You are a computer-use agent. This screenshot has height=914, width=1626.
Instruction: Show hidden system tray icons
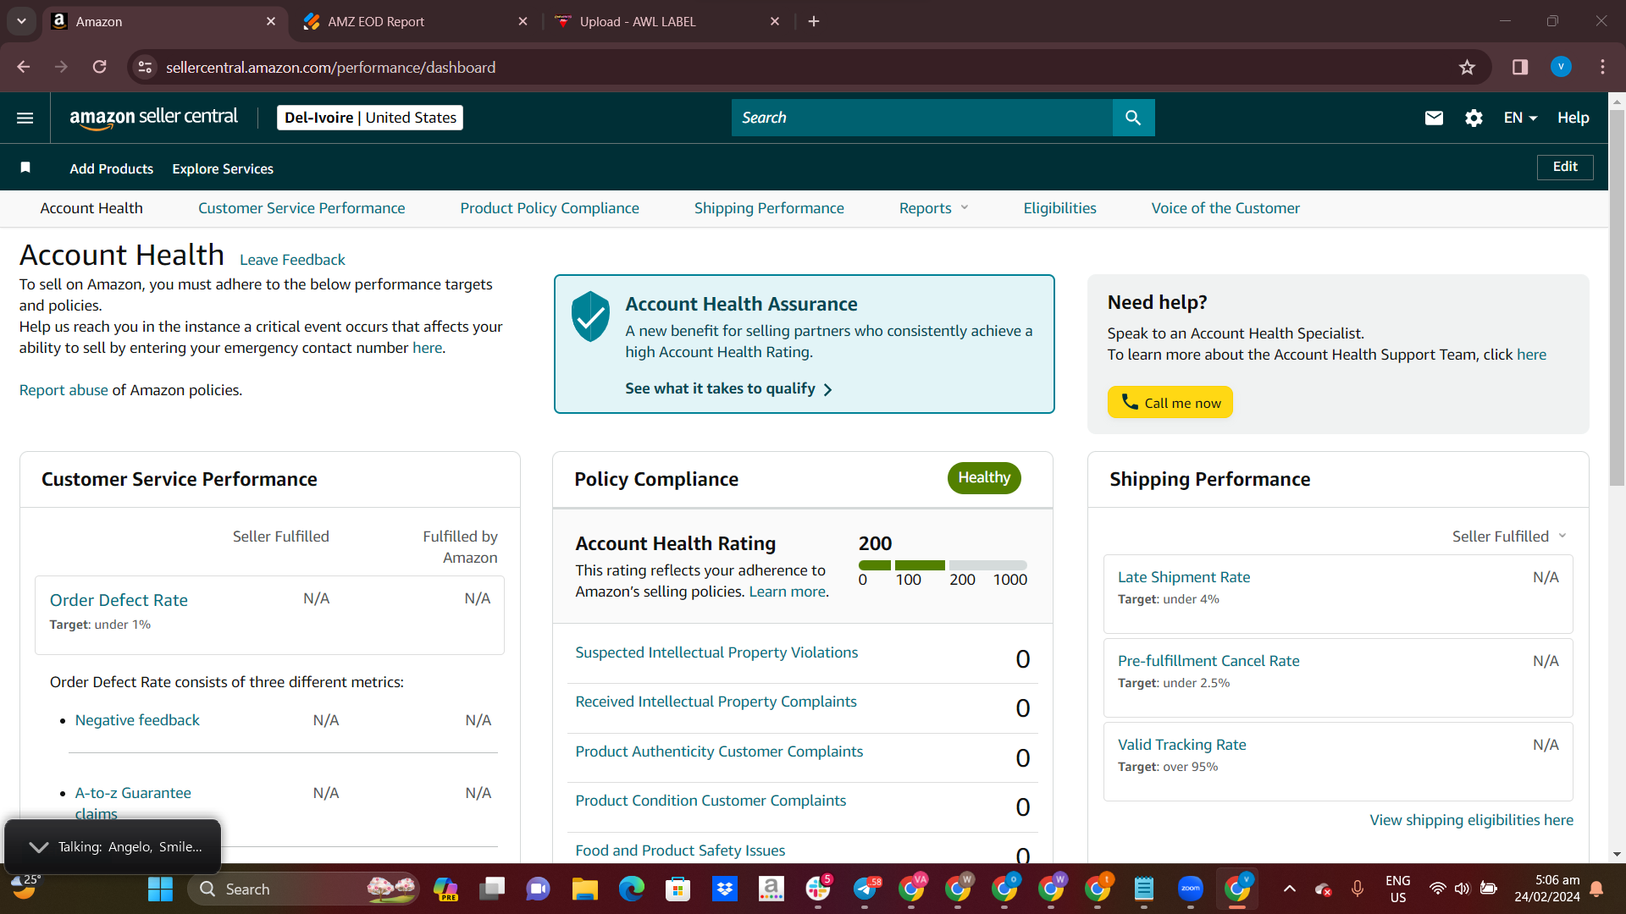pyautogui.click(x=1290, y=889)
